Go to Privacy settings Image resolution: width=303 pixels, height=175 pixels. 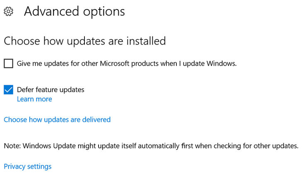click(x=28, y=166)
